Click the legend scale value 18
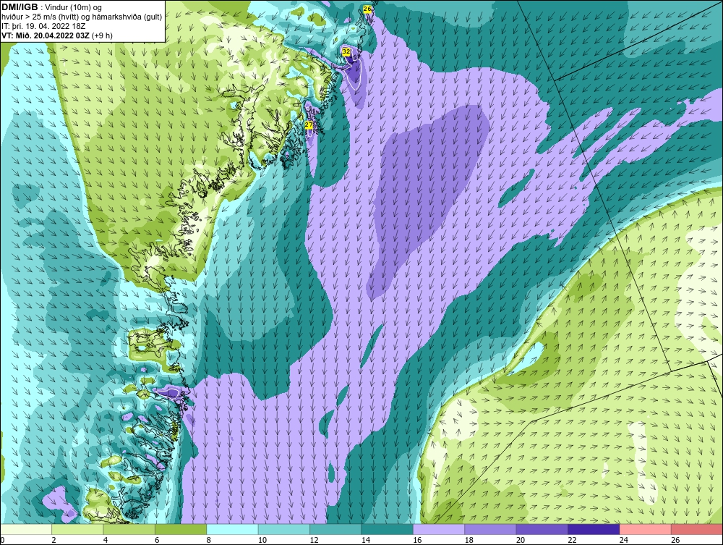This screenshot has width=723, height=545. [x=469, y=540]
